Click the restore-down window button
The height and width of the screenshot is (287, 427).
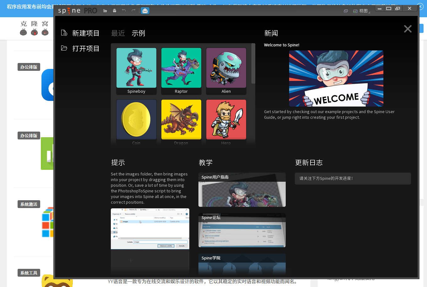pos(398,9)
